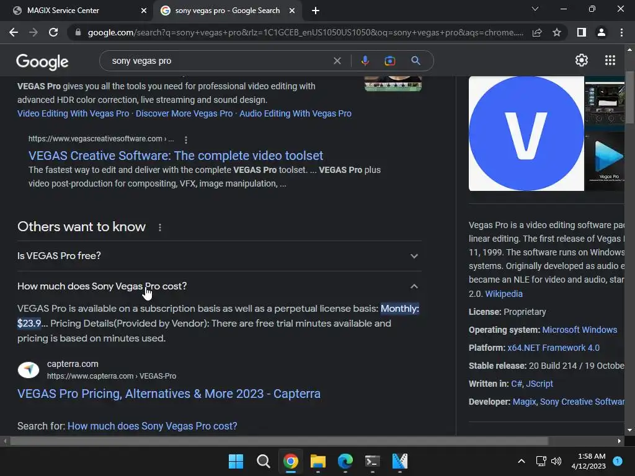This screenshot has height=476, width=635.
Task: Click the address bar URL
Action: point(305,32)
